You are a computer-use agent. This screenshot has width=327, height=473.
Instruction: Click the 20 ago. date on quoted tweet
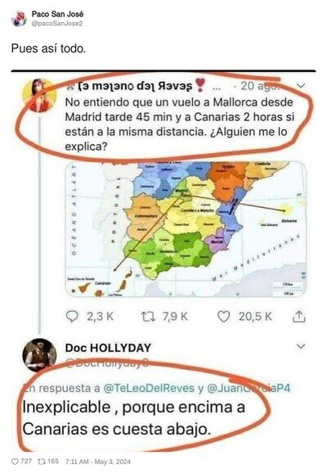(x=261, y=86)
